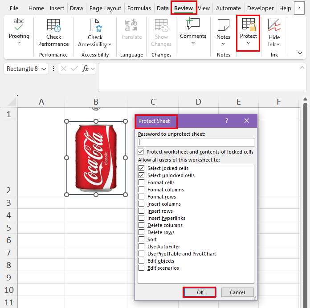Expand the Notes dropdown chevron
Viewport: 310px width, 308px height.
pos(223,44)
